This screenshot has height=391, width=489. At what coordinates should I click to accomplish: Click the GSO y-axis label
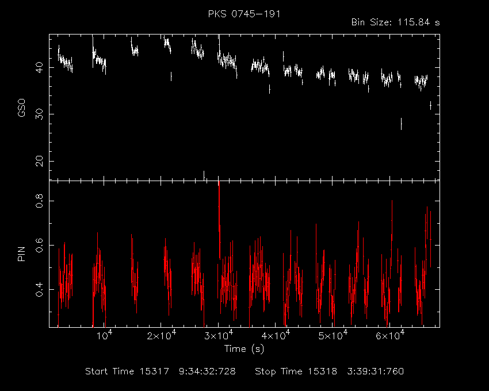tap(21, 108)
